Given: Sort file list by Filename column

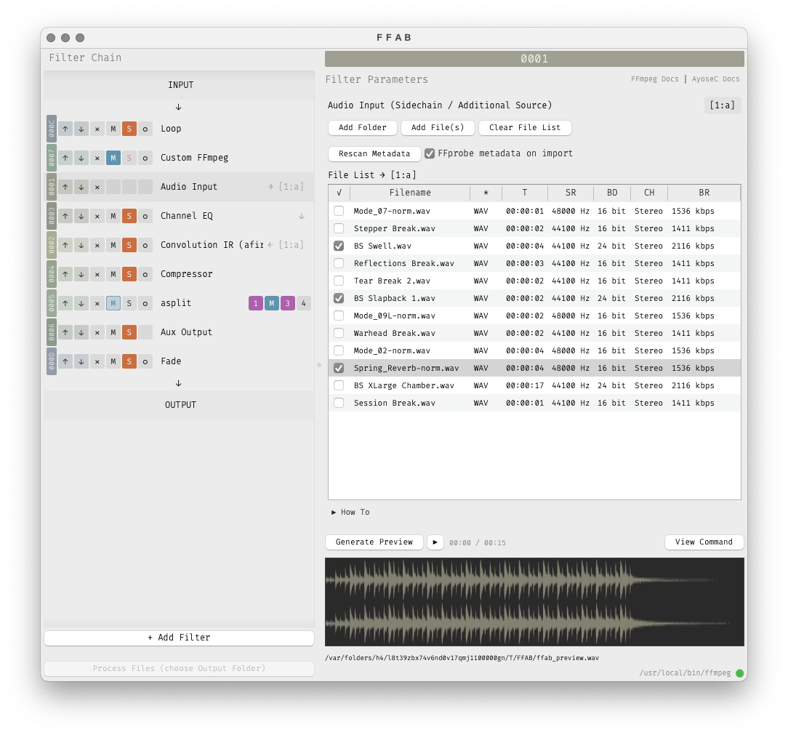Looking at the screenshot, I should 410,193.
